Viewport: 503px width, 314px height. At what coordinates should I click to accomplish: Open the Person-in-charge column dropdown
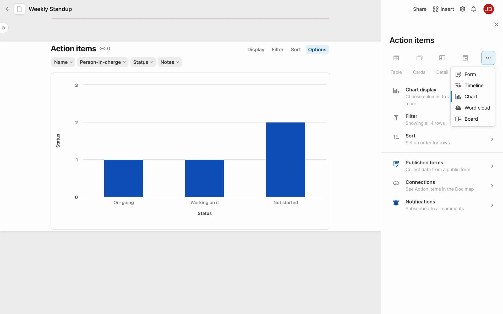(103, 62)
